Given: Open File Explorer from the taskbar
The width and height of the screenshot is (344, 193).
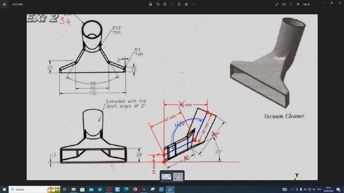Looking at the screenshot, I should tap(74, 189).
